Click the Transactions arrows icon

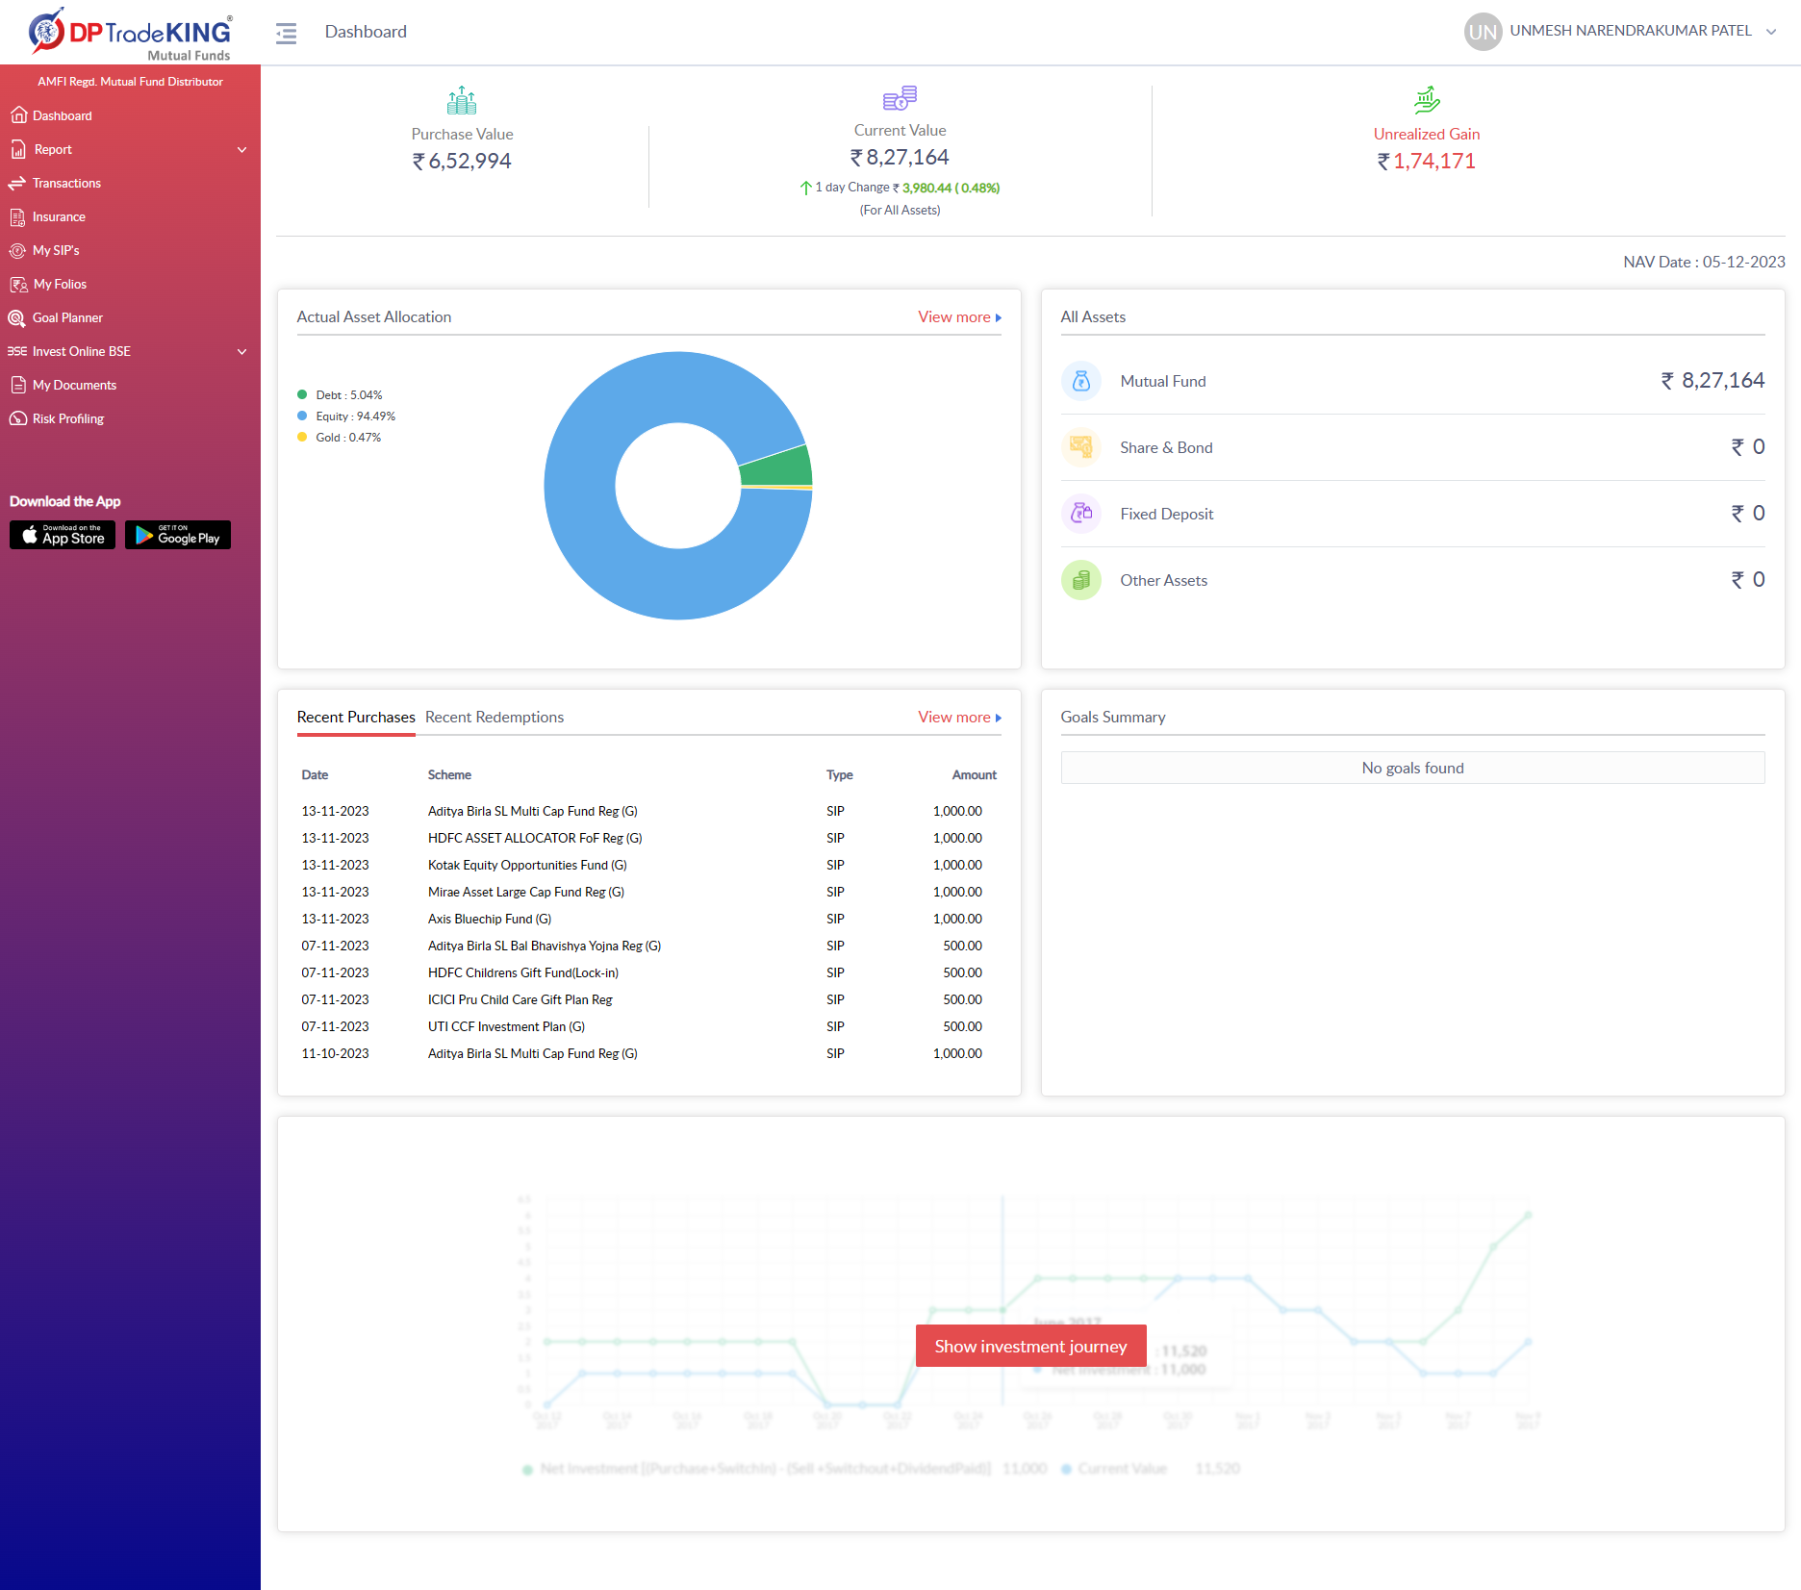(x=17, y=183)
